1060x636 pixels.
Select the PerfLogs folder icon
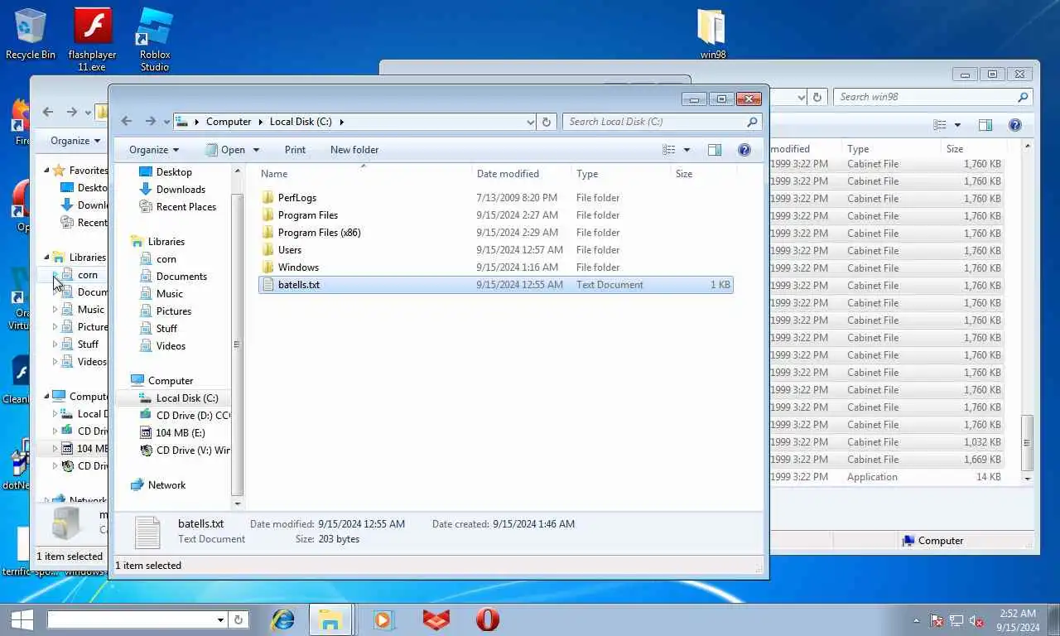pos(267,198)
